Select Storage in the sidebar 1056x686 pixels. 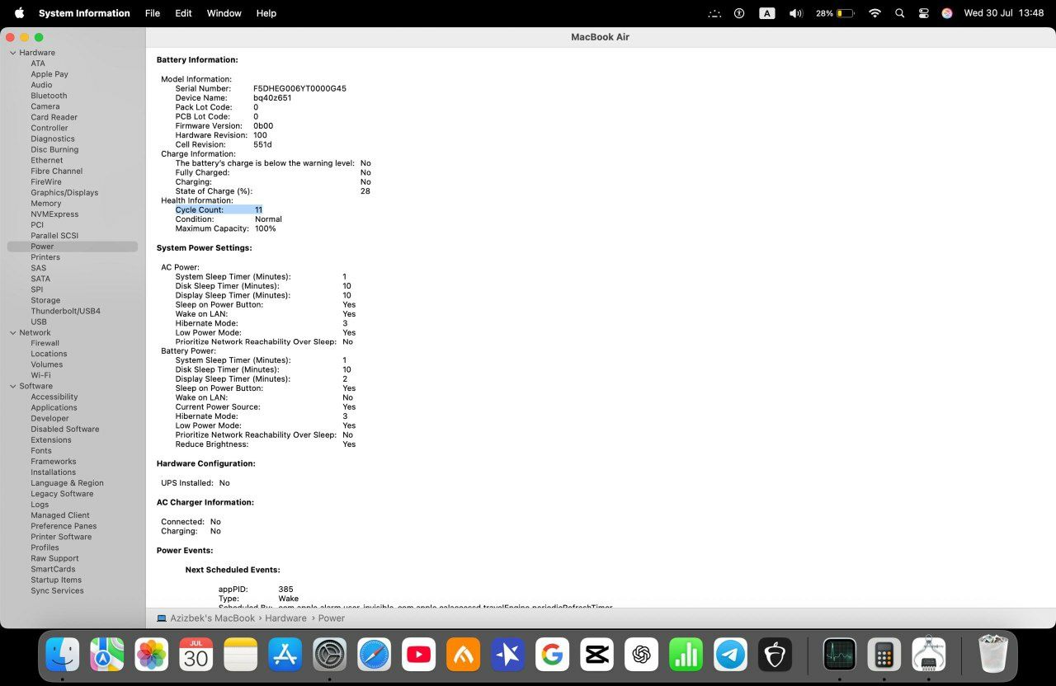(x=45, y=301)
